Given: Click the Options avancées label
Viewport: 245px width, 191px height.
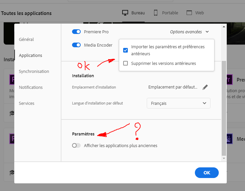Looking at the screenshot, I should [x=186, y=32].
